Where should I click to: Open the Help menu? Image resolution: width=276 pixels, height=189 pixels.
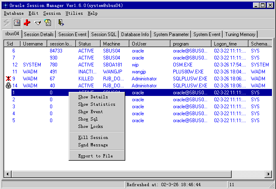pos(92,14)
